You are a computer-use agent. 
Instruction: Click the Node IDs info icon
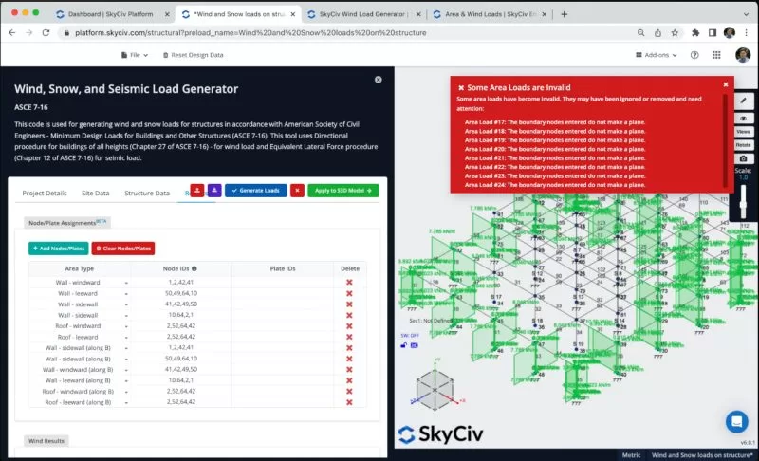point(194,268)
